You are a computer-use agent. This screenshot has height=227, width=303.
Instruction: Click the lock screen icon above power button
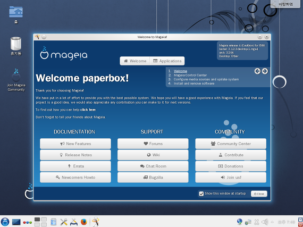click(300, 220)
